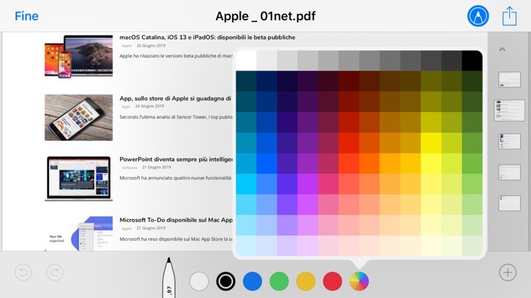Select the pen drawing tool
The image size is (531, 298).
(169, 278)
